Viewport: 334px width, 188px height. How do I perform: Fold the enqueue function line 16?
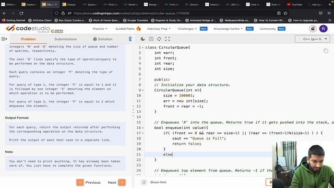142,128
